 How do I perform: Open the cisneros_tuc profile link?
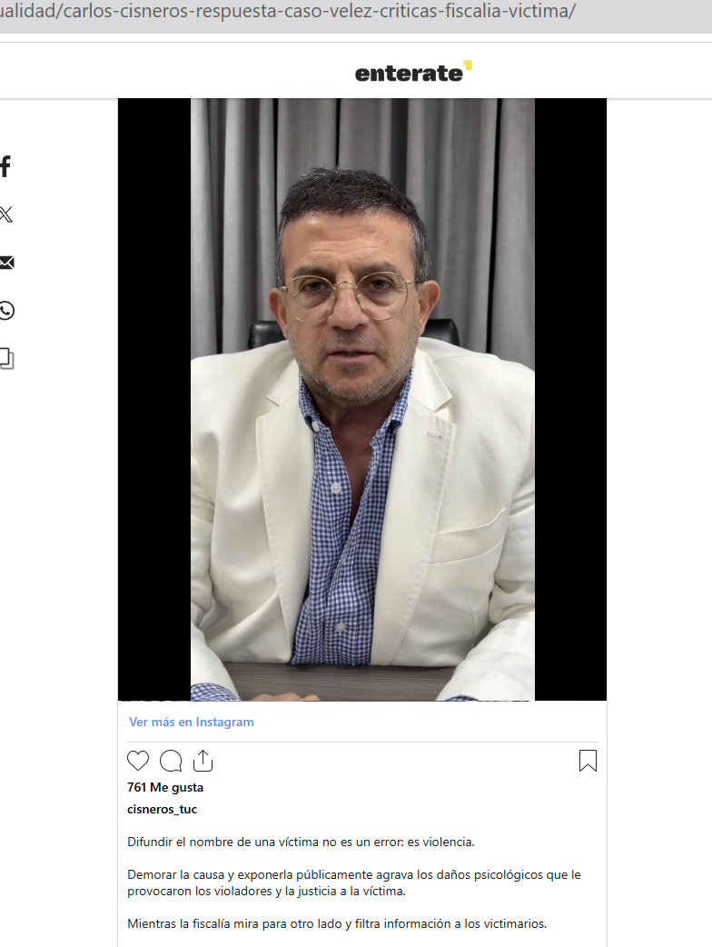click(x=162, y=809)
